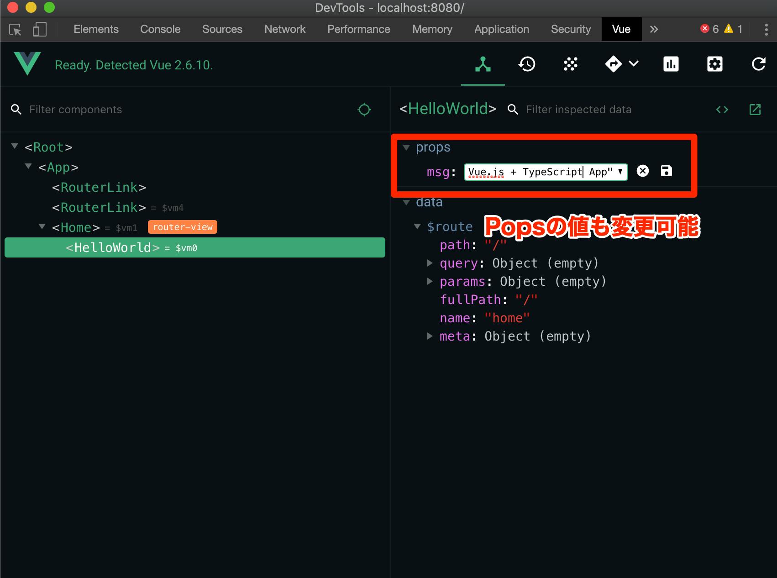Save the edited msg prop value

pos(667,171)
